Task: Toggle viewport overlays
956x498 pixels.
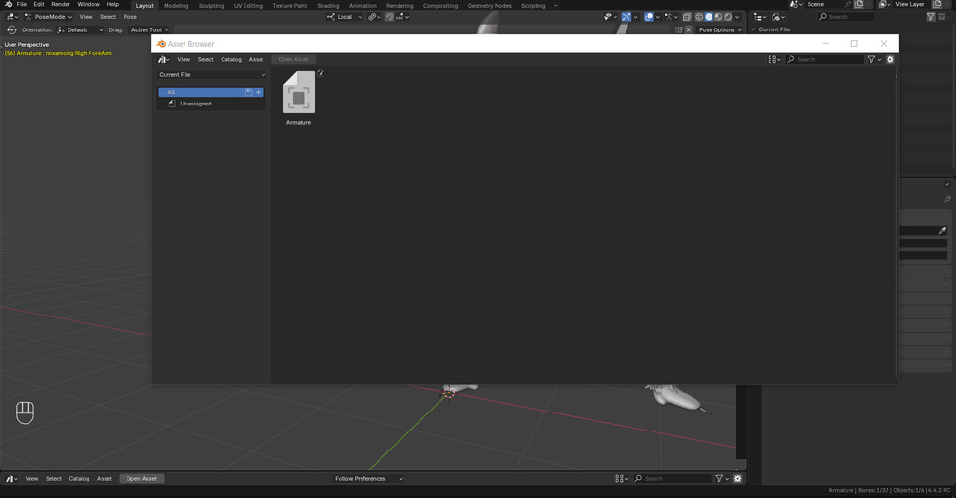Action: [649, 17]
